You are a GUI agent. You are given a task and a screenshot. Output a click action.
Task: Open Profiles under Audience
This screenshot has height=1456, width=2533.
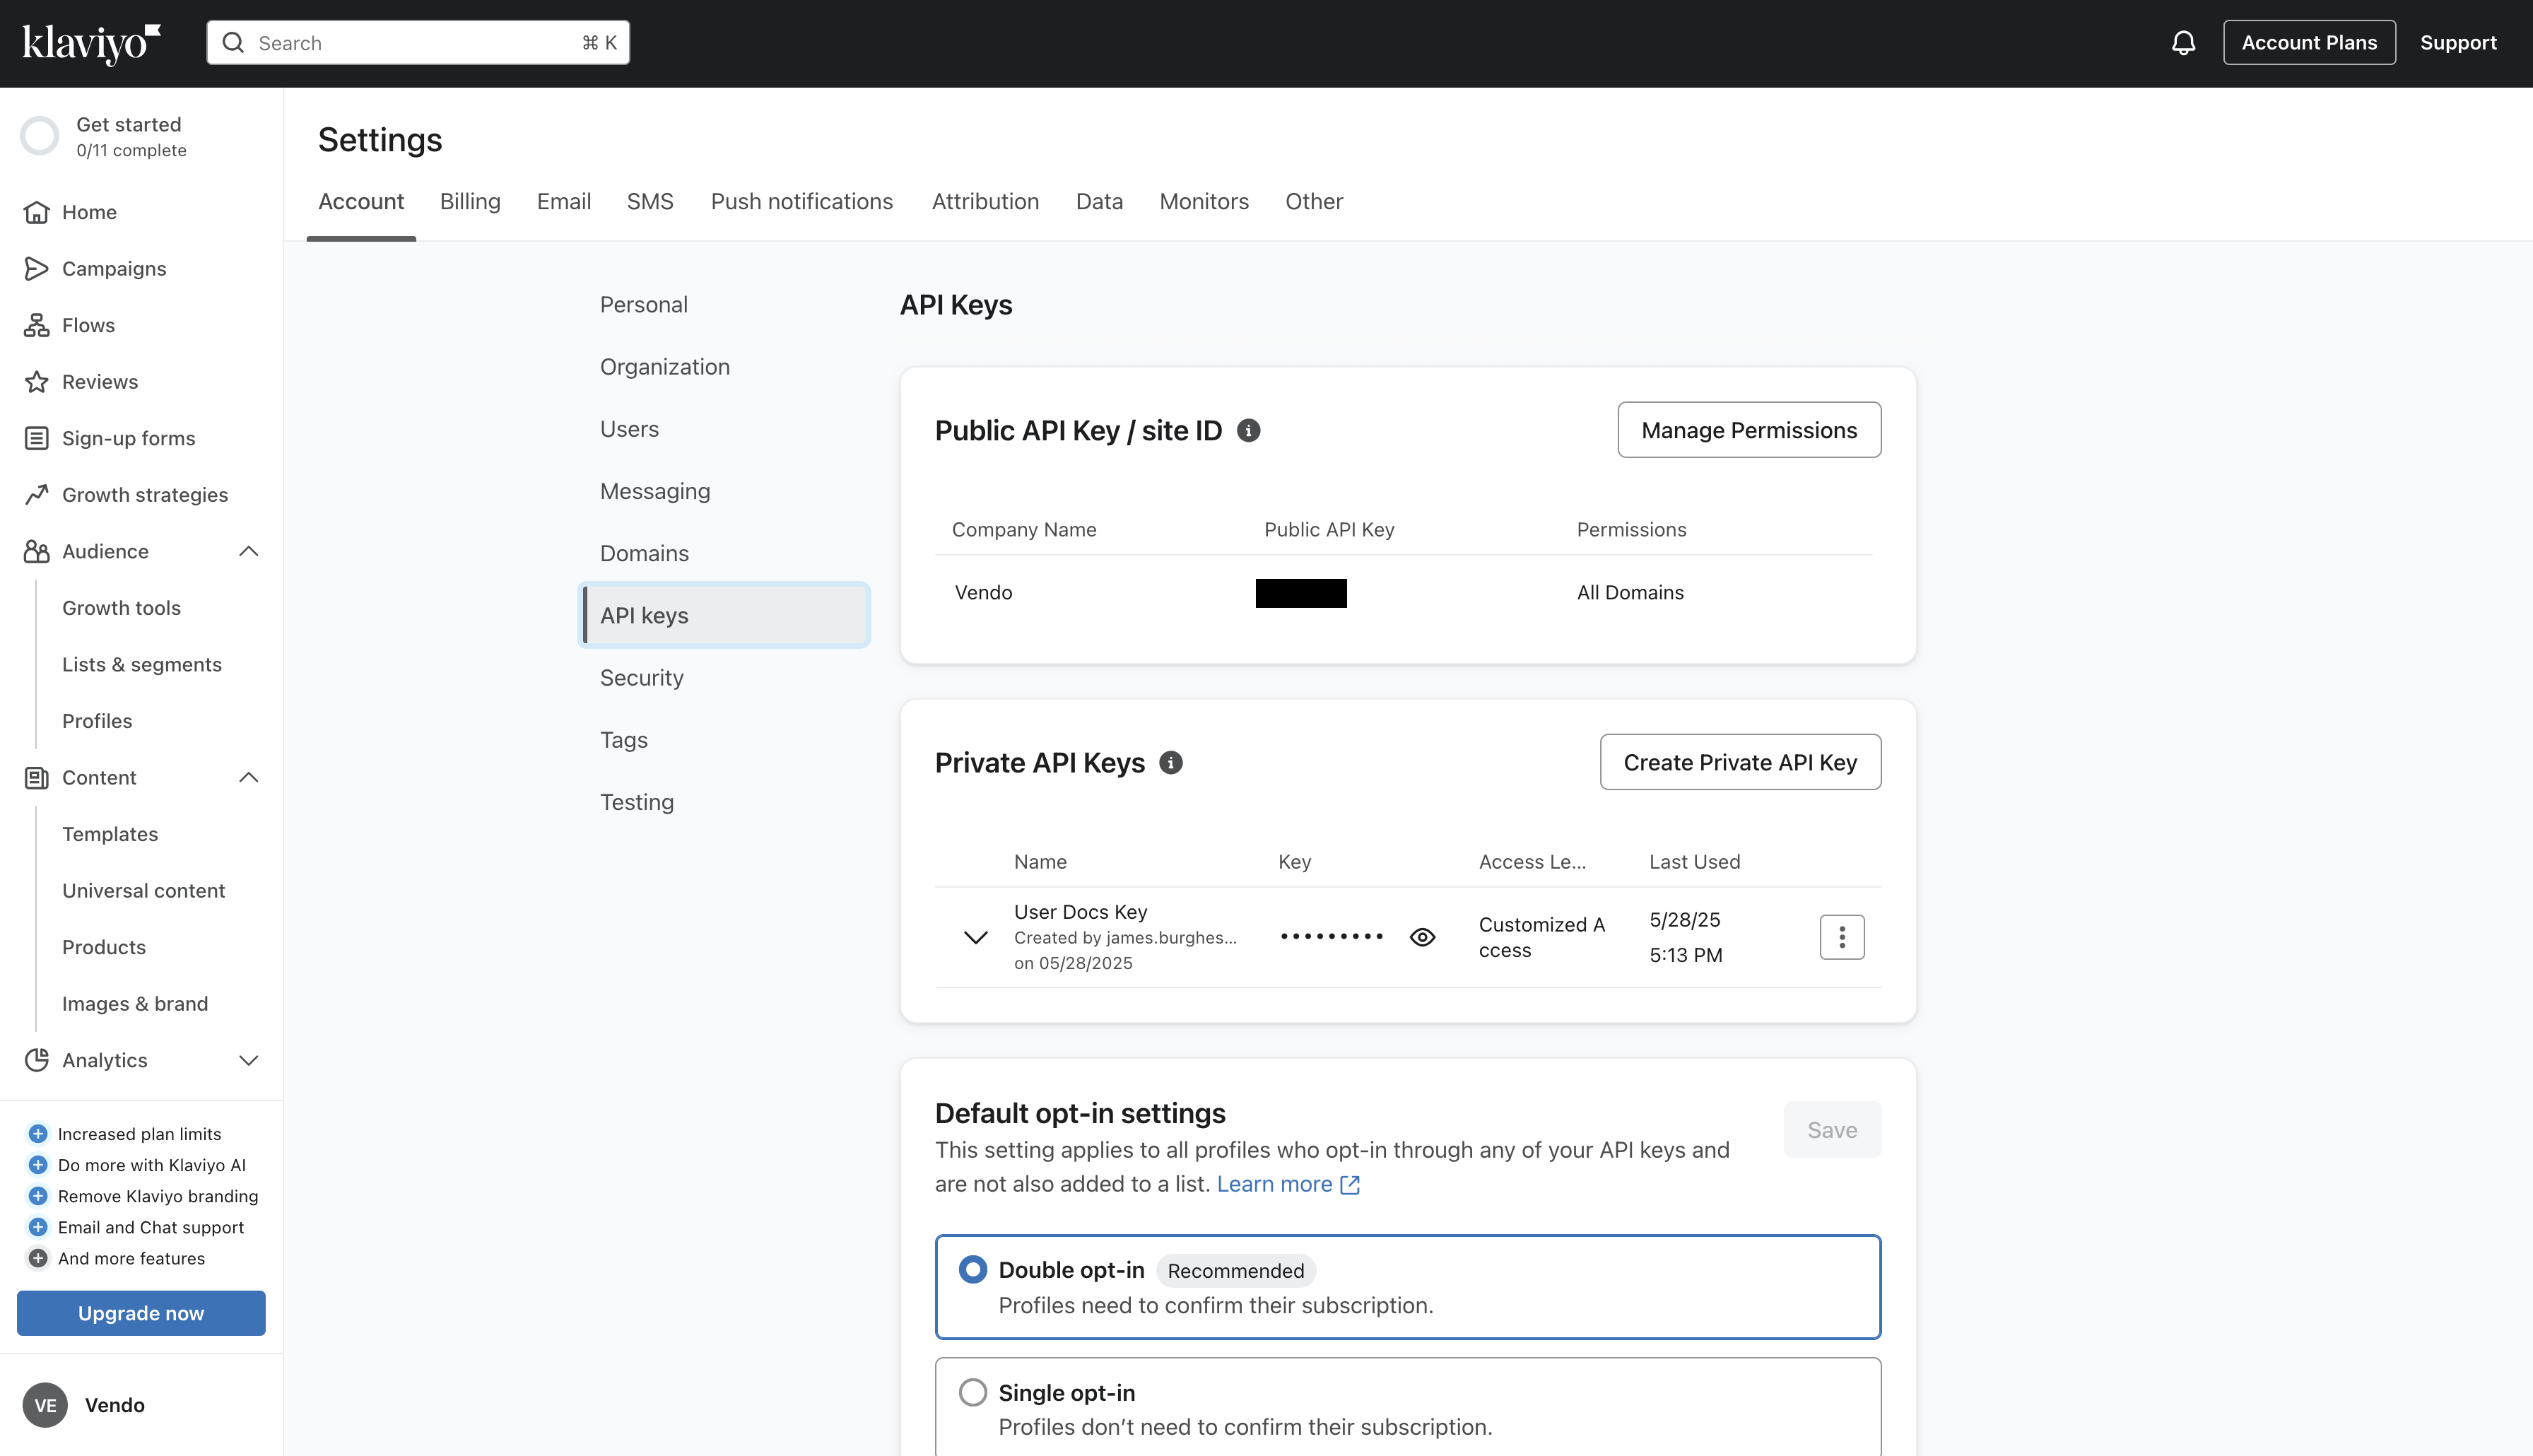97,721
